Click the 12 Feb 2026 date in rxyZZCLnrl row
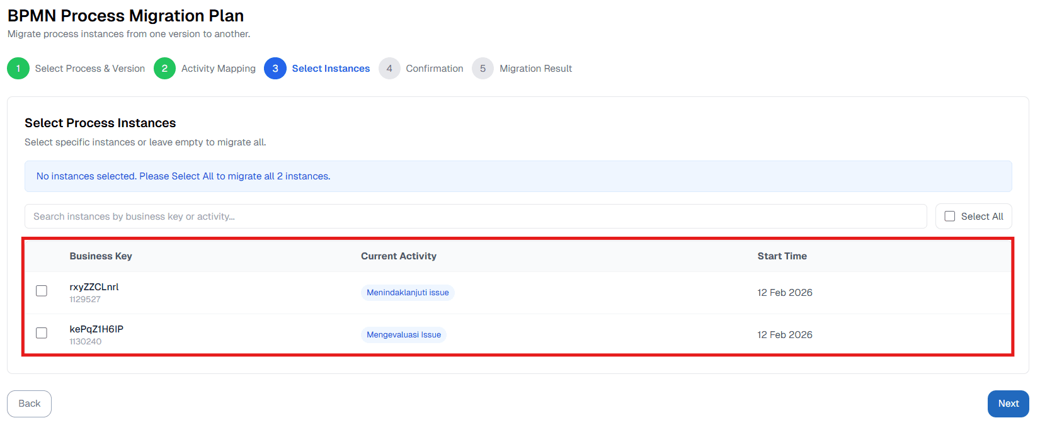The width and height of the screenshot is (1040, 430). (x=785, y=293)
